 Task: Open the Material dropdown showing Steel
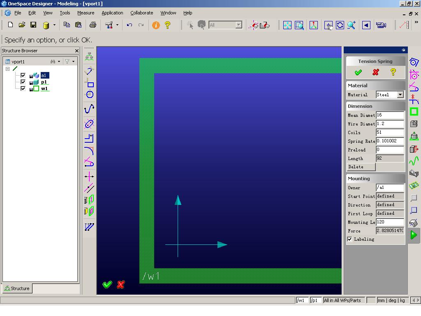(400, 95)
